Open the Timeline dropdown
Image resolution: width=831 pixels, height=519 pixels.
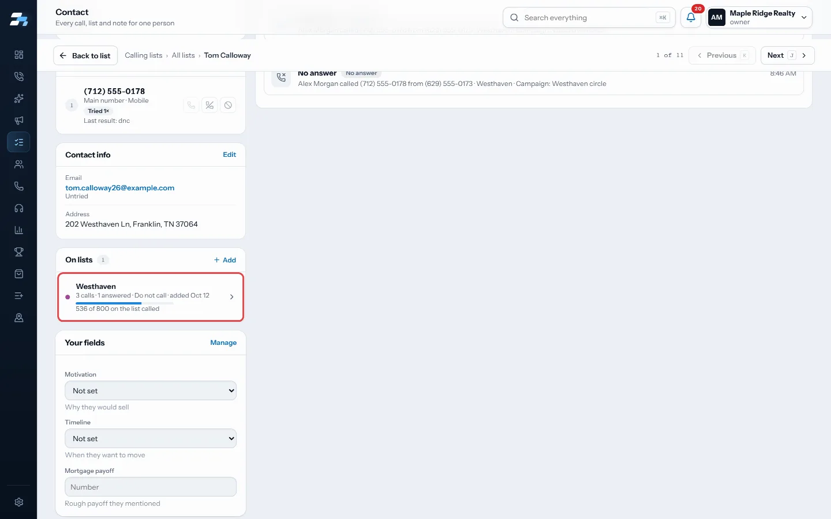(151, 438)
